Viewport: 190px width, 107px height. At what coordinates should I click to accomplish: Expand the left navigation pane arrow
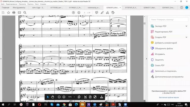click(1, 59)
